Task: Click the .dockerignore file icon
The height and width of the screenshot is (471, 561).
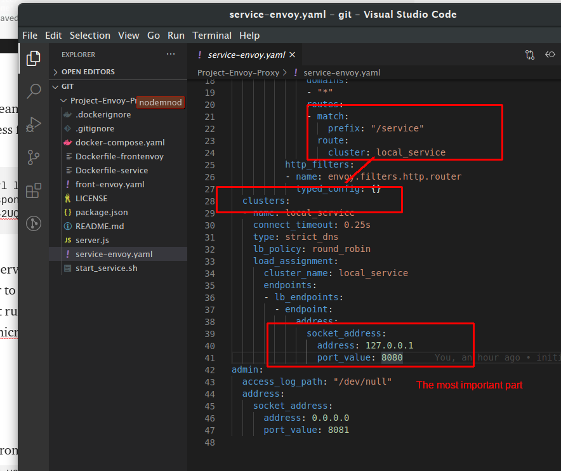Action: click(68, 114)
